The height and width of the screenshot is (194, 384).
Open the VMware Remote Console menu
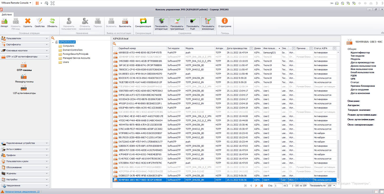tap(16, 3)
